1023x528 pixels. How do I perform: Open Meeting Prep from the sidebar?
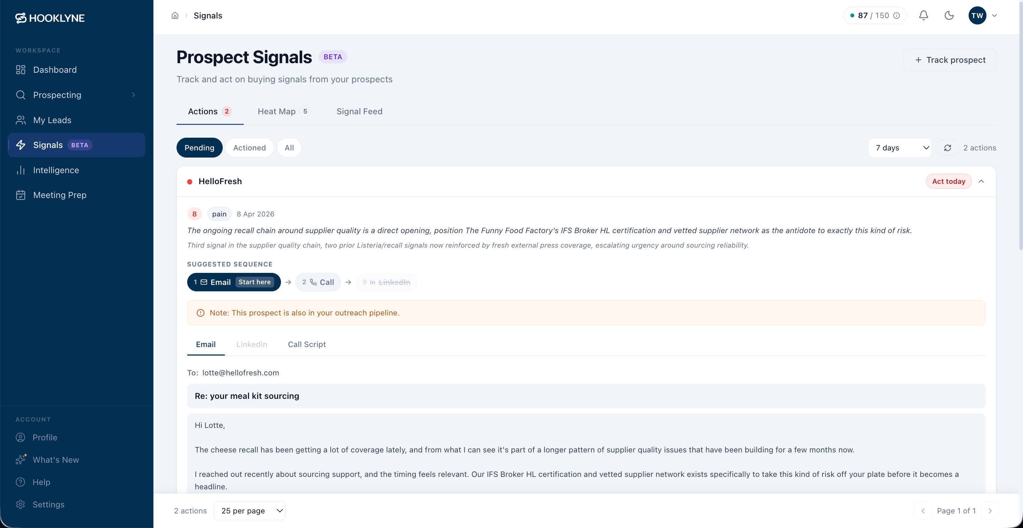(60, 195)
